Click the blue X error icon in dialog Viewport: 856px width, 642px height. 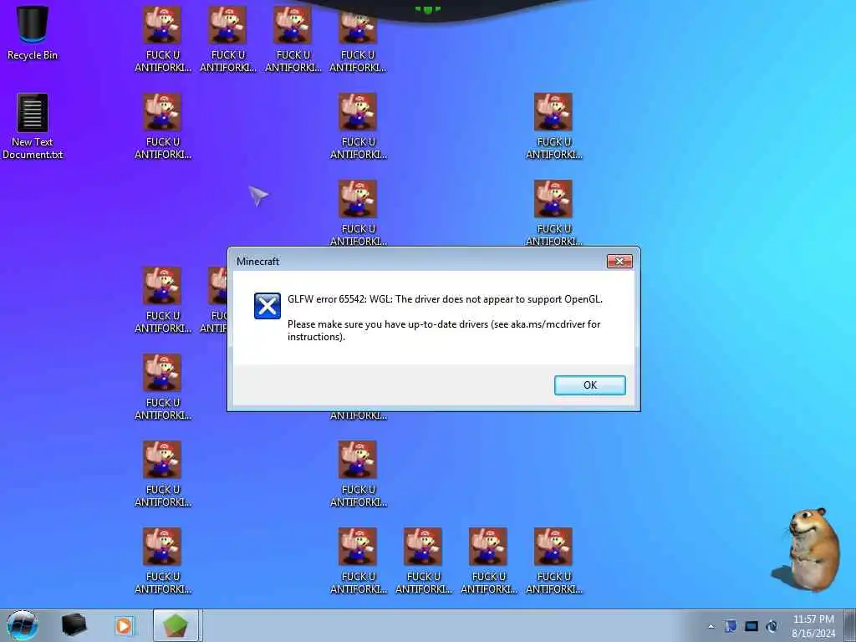267,306
